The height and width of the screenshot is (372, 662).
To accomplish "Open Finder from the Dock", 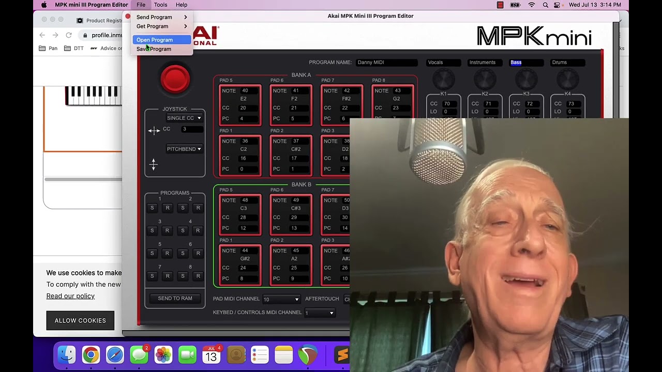I will 66,355.
